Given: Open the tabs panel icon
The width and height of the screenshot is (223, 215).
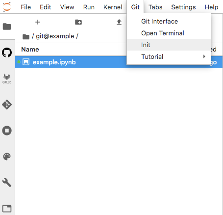Looking at the screenshot, I should pyautogui.click(x=7, y=209).
